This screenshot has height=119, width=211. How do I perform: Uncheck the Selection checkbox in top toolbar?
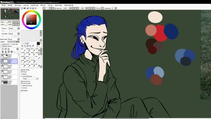55,8
